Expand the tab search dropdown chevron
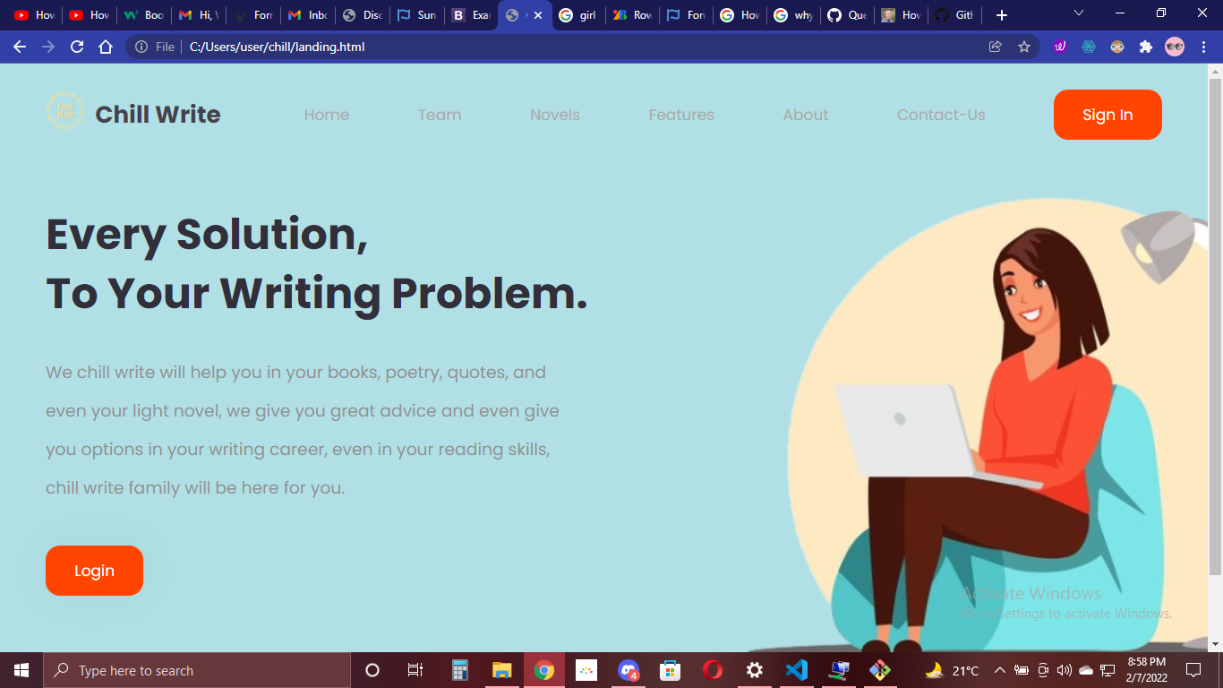This screenshot has height=688, width=1223. (x=1078, y=13)
